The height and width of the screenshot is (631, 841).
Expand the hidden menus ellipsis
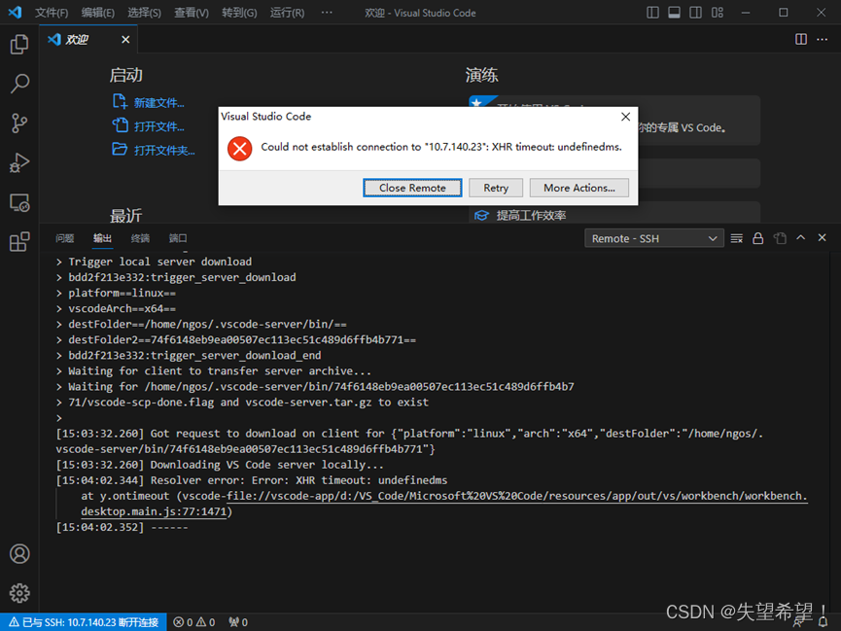click(327, 13)
